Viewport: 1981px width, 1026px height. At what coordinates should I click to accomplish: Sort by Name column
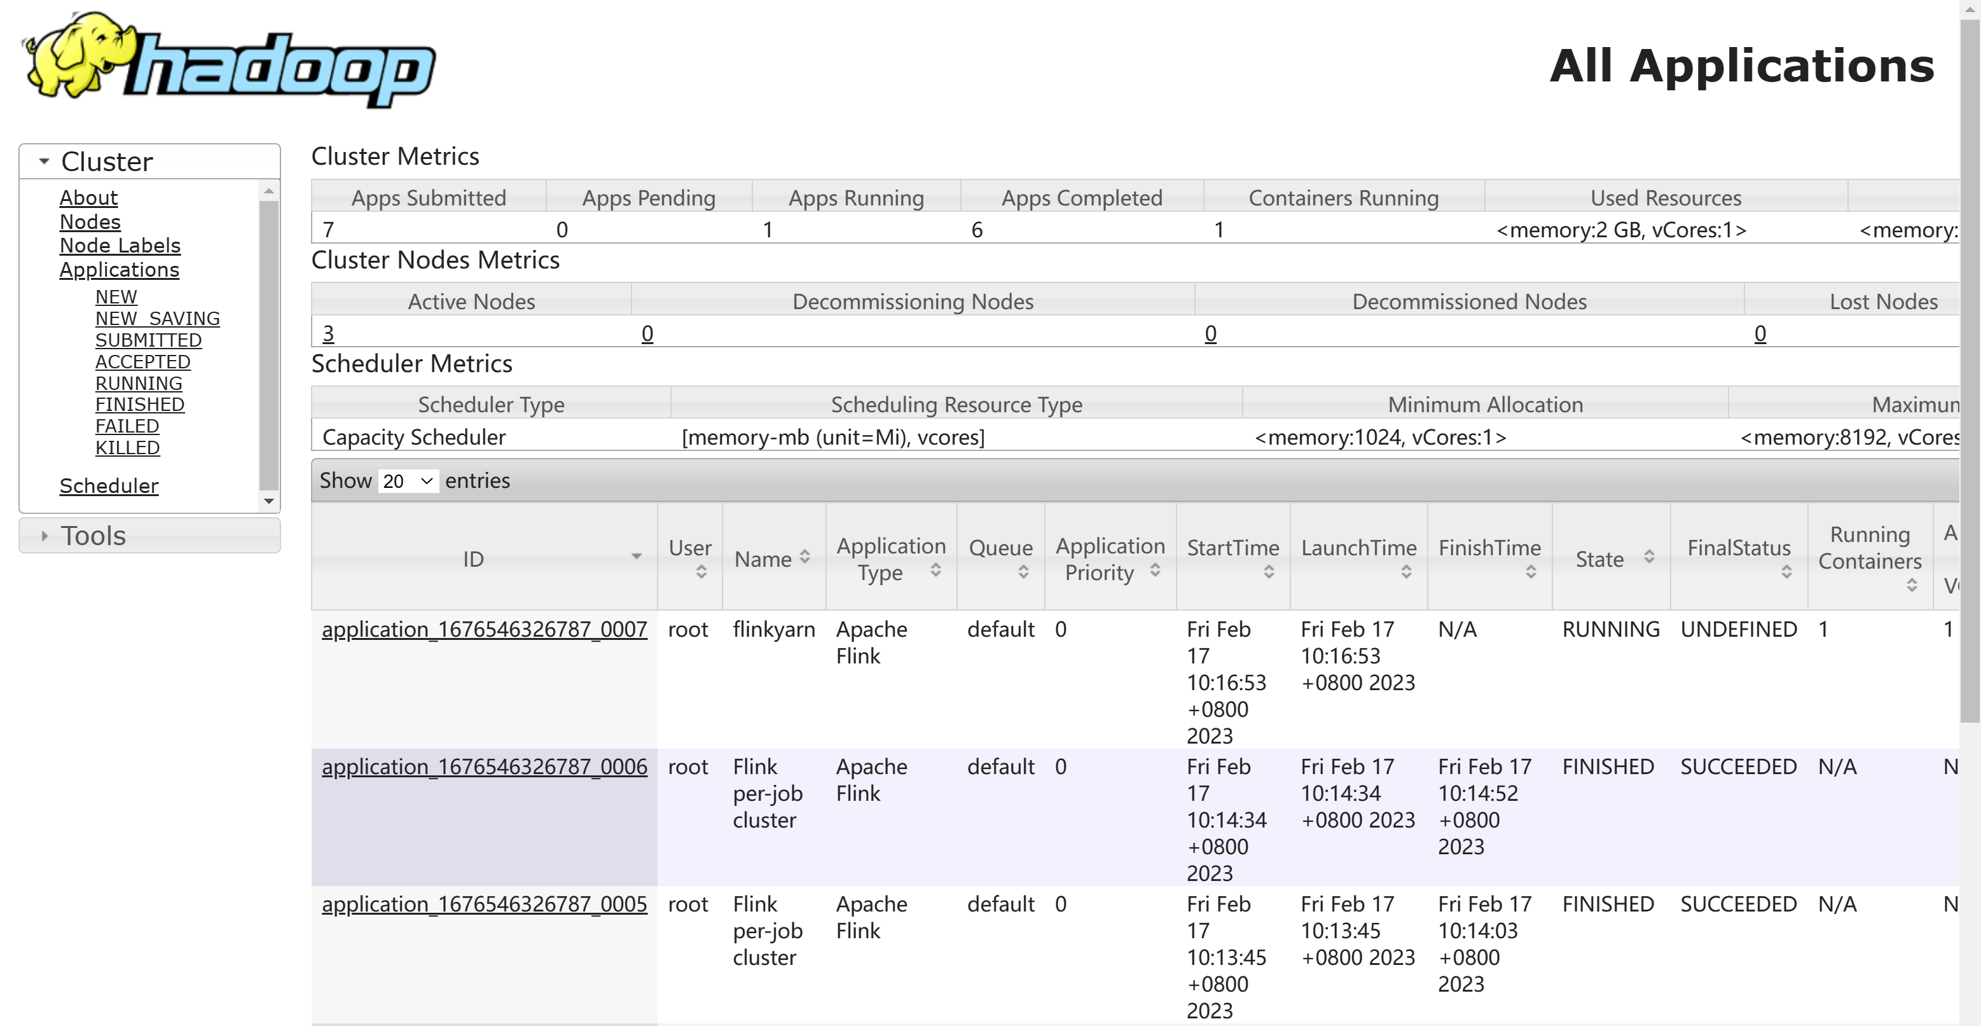773,557
